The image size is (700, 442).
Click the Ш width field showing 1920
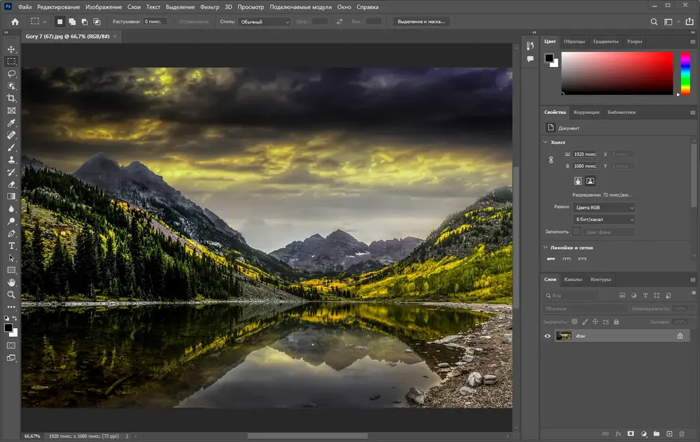pyautogui.click(x=584, y=154)
